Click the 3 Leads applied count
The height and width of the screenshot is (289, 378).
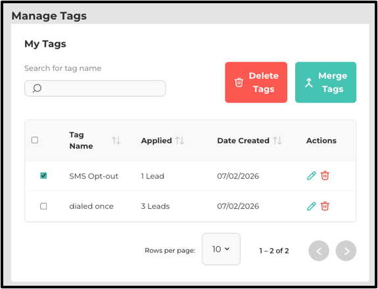(x=155, y=206)
